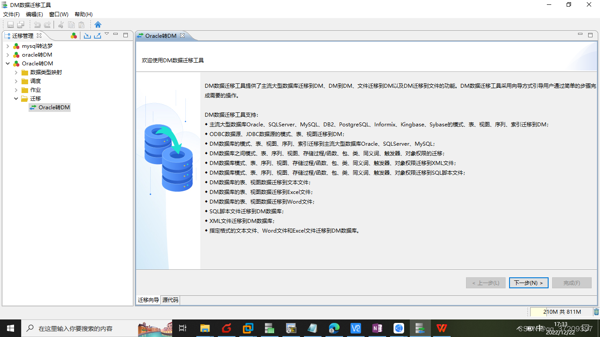Select the Oracle转DM migration leaf node
Image resolution: width=600 pixels, height=337 pixels.
(x=50, y=108)
